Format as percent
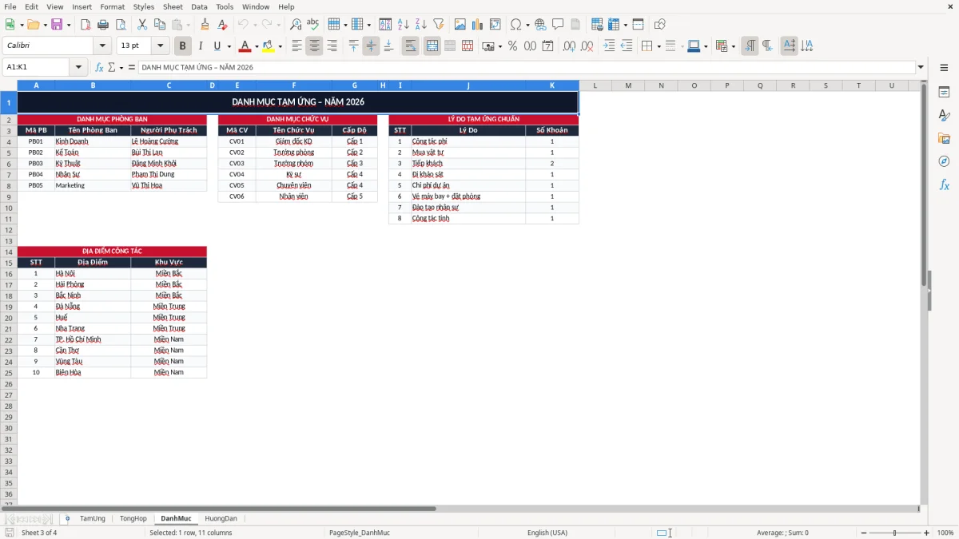The width and height of the screenshot is (959, 539). tap(512, 46)
